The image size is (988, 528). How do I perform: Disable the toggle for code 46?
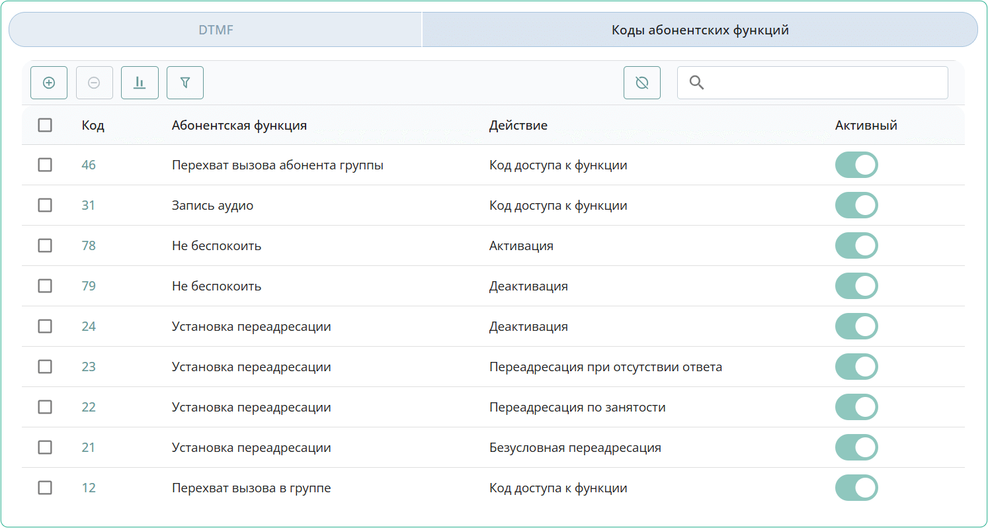click(856, 165)
